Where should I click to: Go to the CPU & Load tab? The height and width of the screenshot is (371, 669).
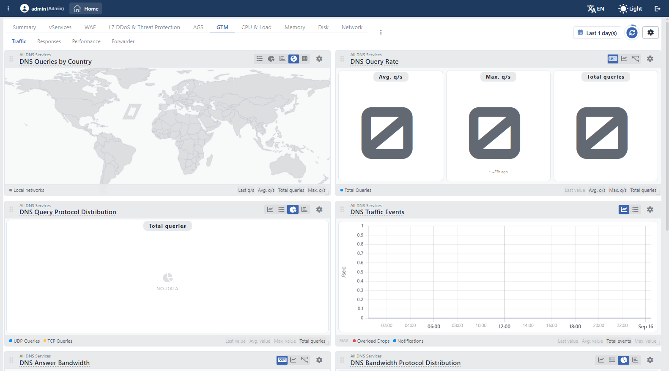tap(256, 27)
